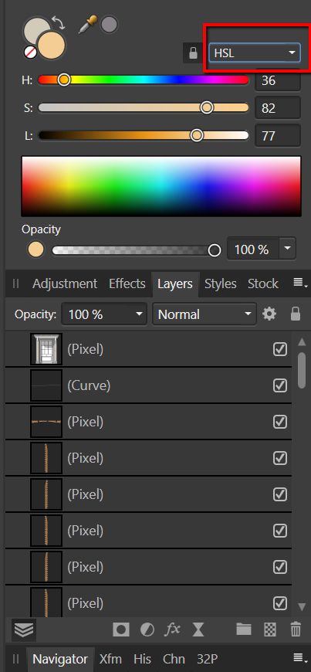Swap the primary and secondary colors

click(x=58, y=22)
